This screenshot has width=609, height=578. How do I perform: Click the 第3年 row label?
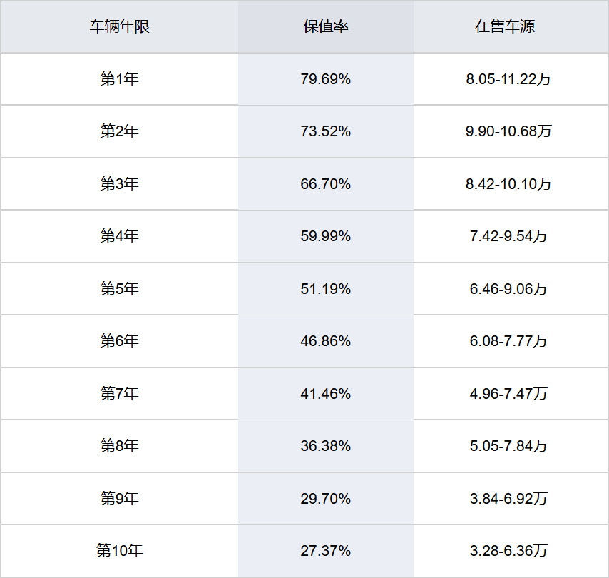pyautogui.click(x=119, y=184)
